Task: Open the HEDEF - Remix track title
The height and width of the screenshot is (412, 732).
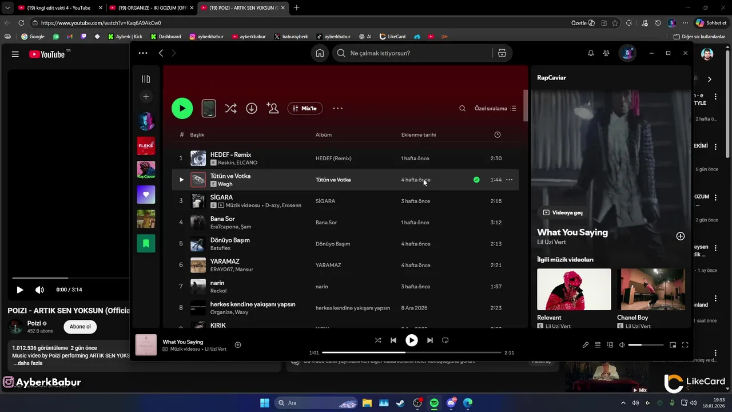Action: point(230,154)
